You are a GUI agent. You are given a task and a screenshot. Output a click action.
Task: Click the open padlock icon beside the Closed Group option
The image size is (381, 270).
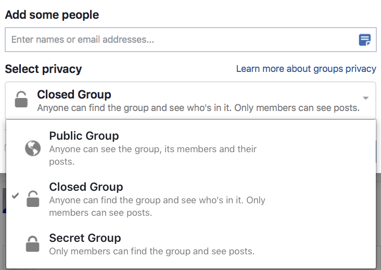click(33, 199)
